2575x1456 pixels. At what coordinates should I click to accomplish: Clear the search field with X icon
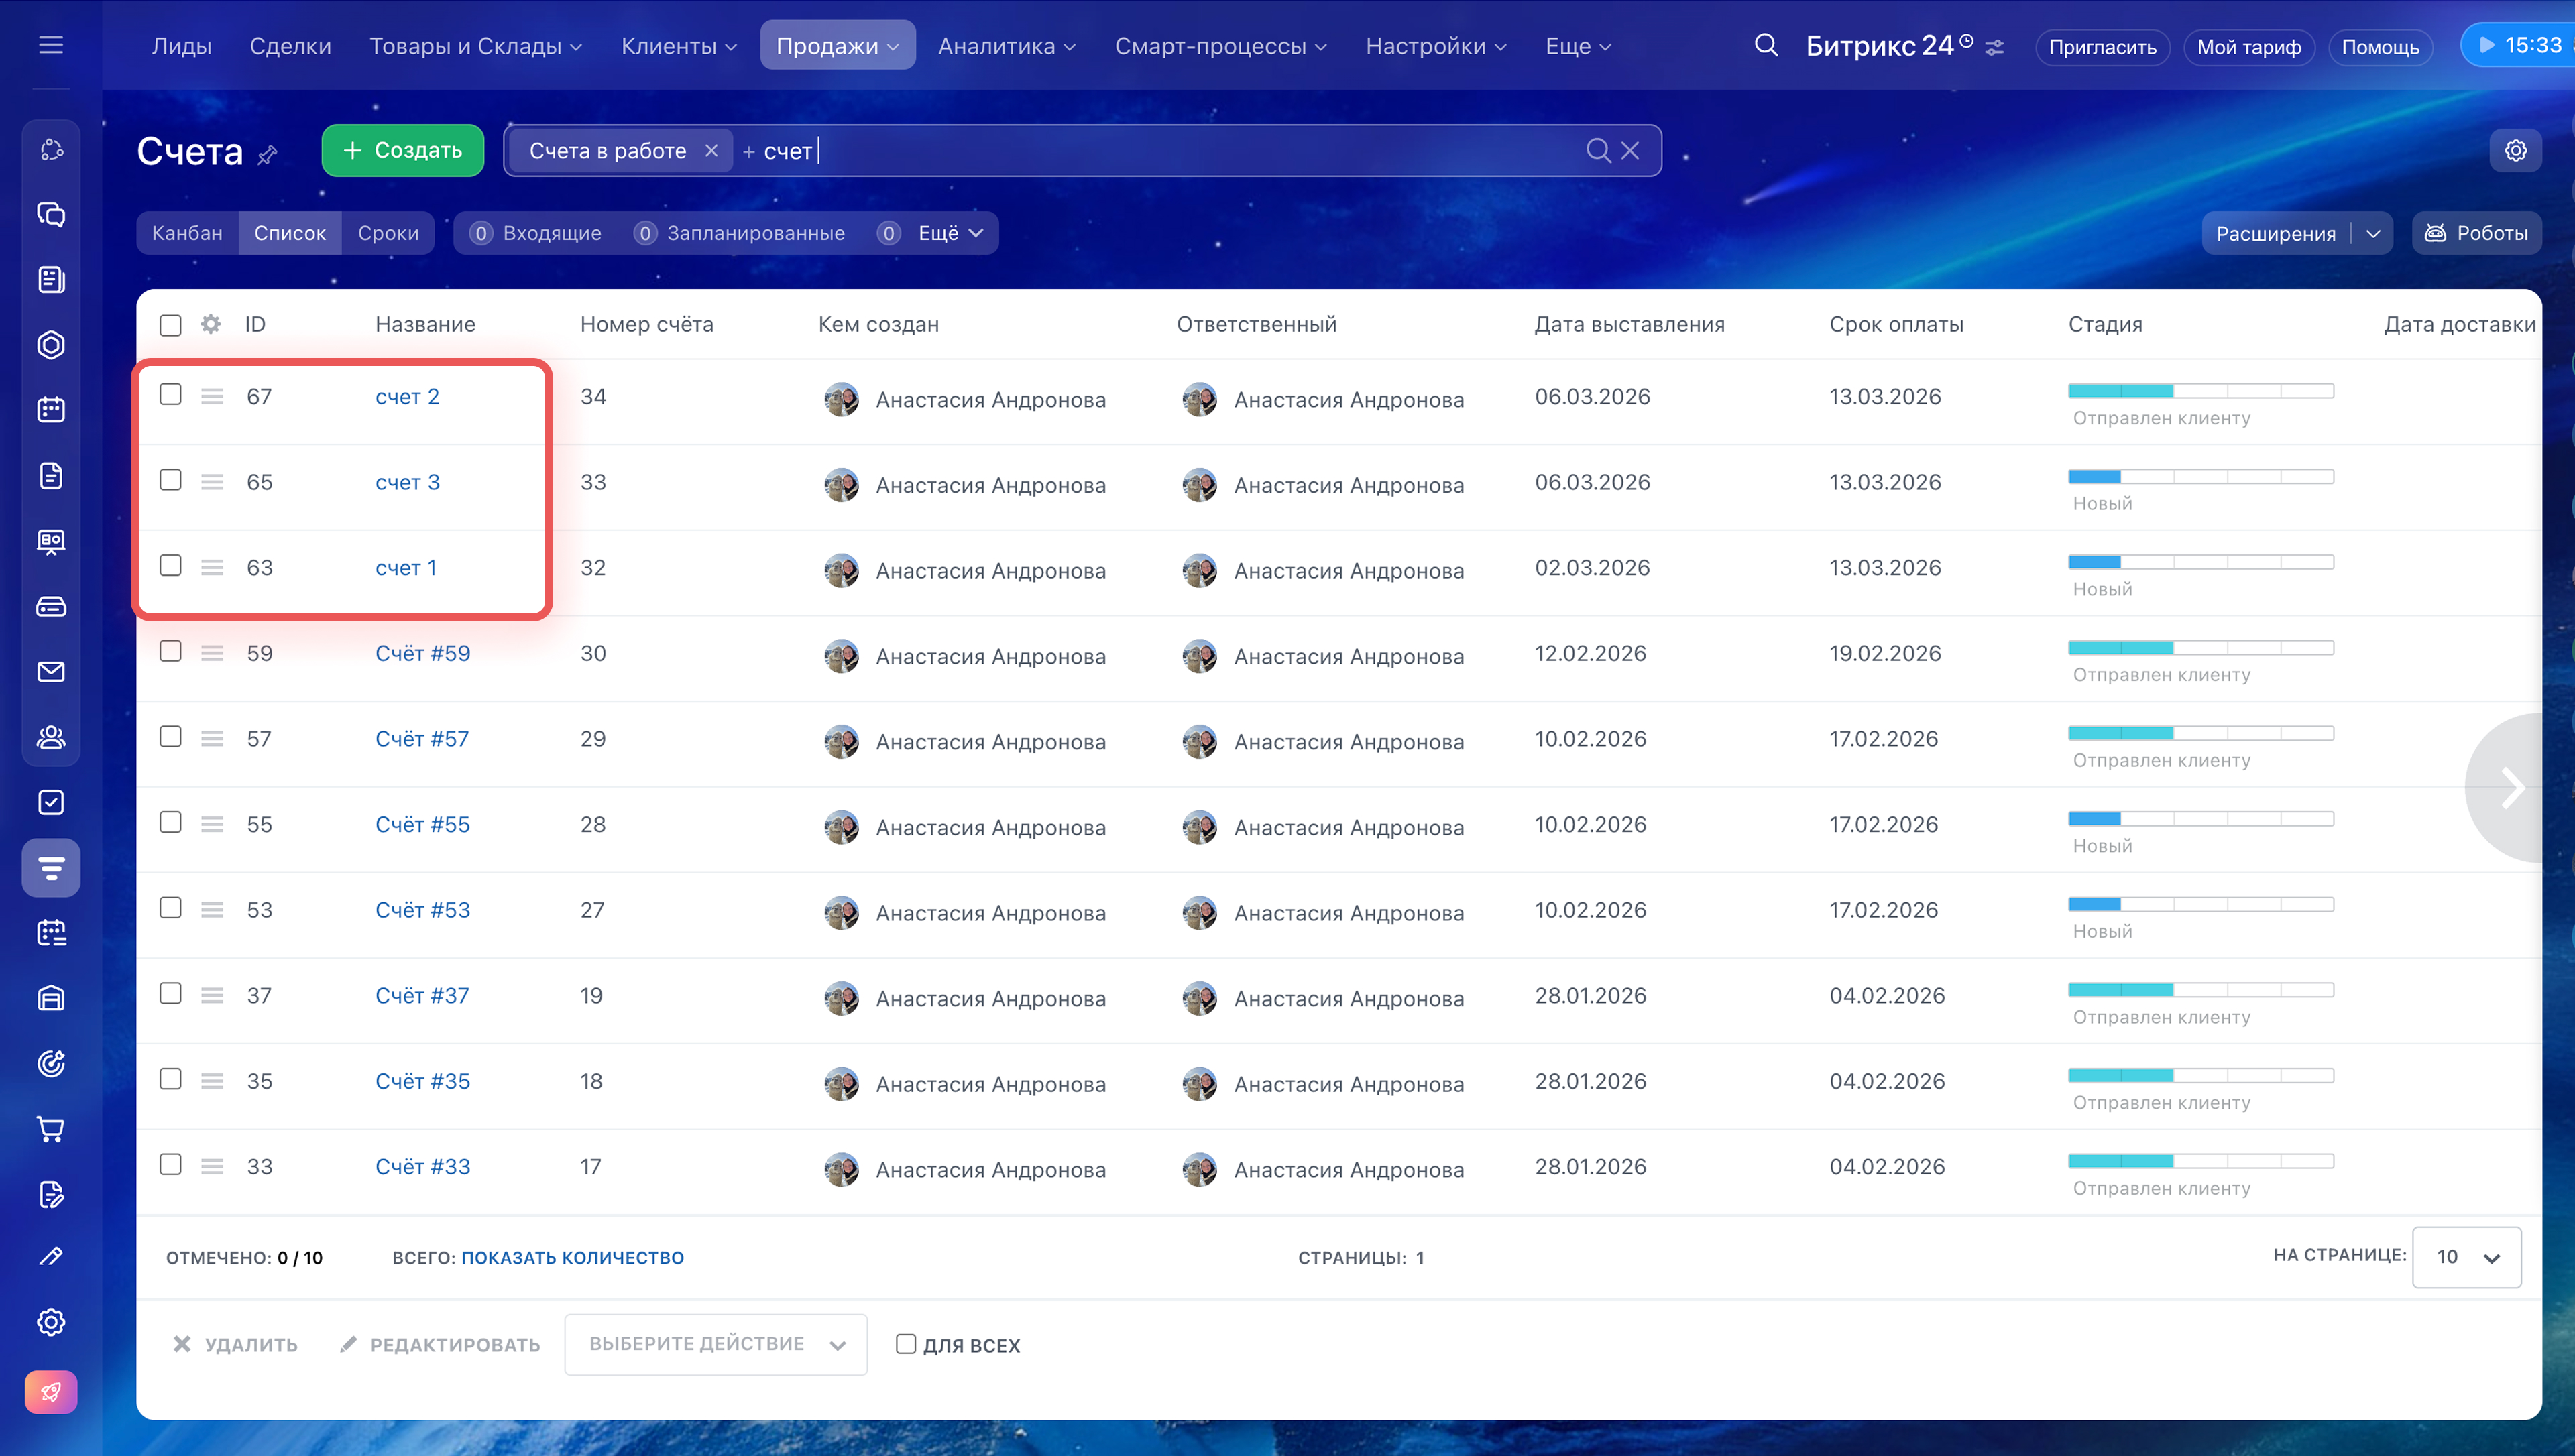[1631, 151]
